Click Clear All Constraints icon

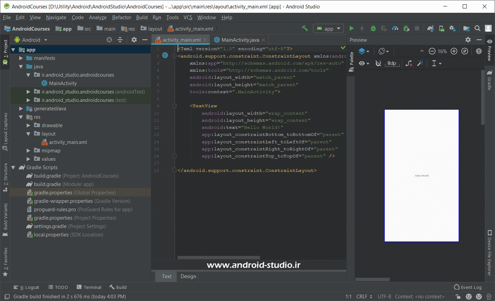pos(409,63)
